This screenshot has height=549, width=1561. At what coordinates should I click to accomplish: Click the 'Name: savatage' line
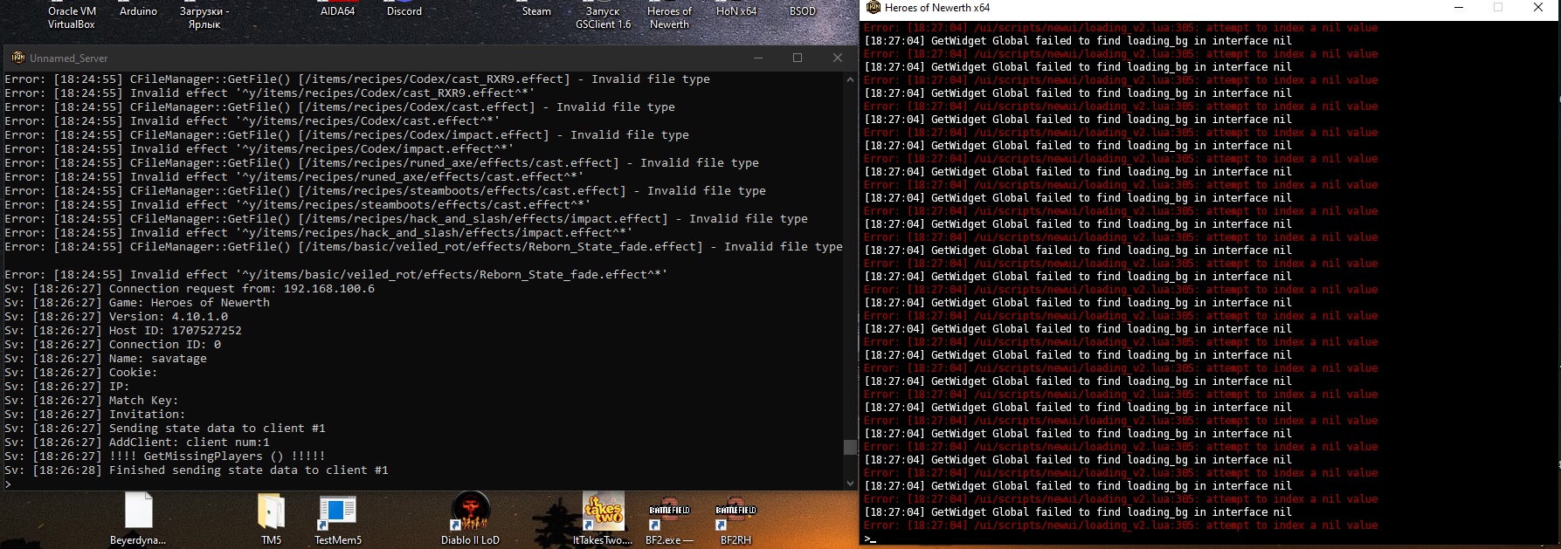(106, 359)
